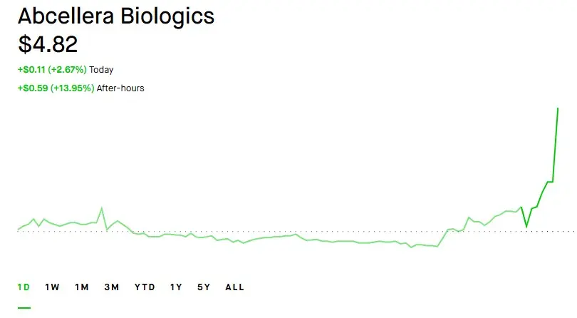Click the +$0.59 (+13.95%) change value
The width and height of the screenshot is (577, 318).
coord(56,88)
